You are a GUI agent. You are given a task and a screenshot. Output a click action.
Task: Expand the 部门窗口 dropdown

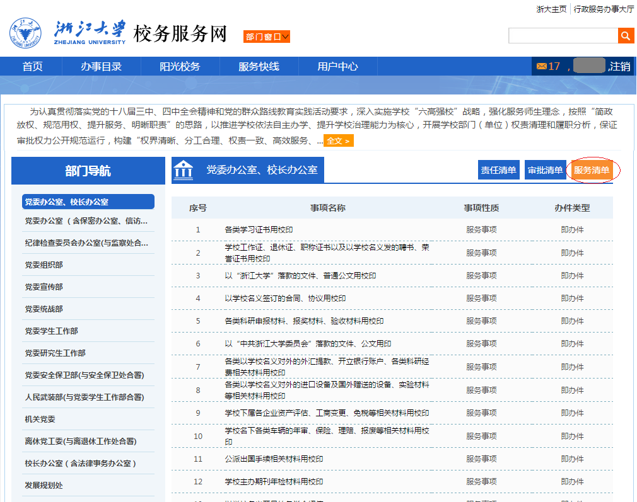(x=267, y=37)
